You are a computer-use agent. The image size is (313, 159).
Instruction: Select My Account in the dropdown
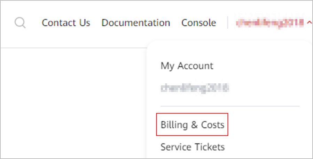pos(187,66)
